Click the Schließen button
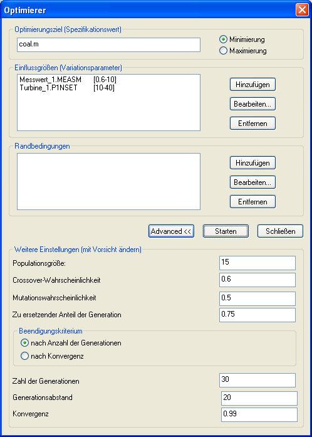Image resolution: width=312 pixels, height=437 pixels. 280,231
